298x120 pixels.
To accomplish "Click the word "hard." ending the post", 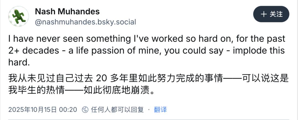I will pyautogui.click(x=19, y=62).
